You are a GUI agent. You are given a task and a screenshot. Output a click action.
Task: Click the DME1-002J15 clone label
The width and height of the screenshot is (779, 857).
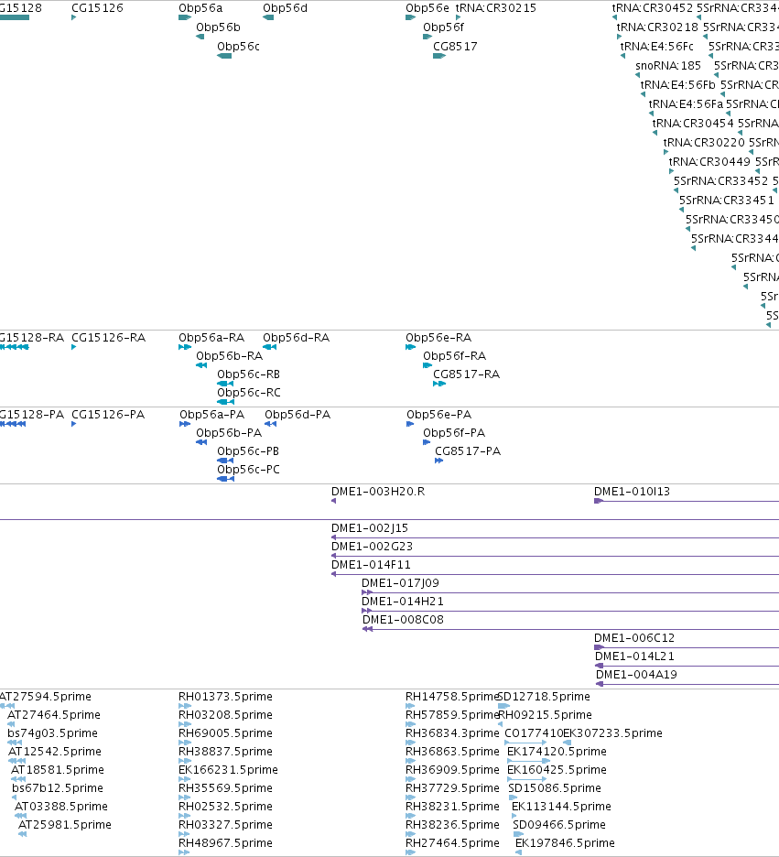coord(370,528)
